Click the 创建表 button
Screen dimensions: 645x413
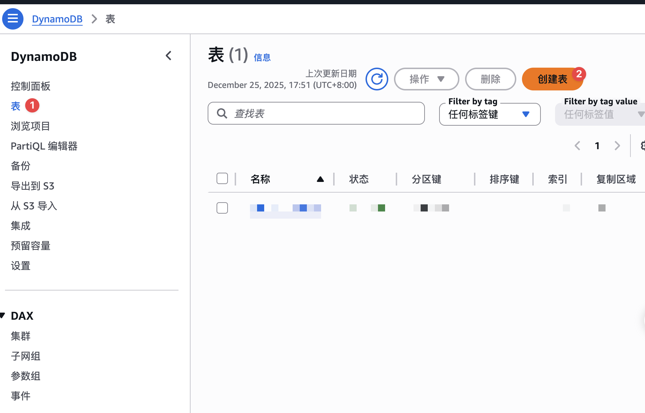552,79
